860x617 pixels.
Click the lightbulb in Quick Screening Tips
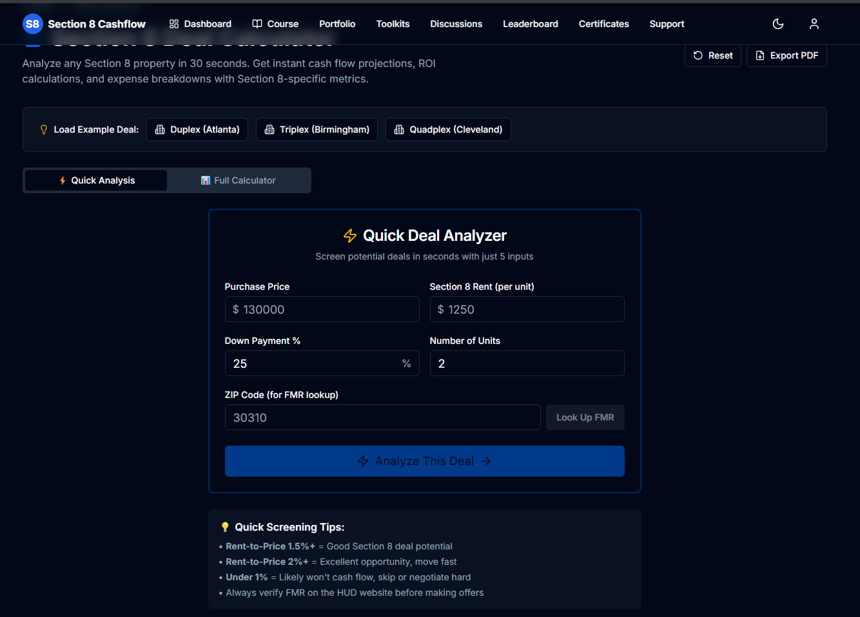224,527
